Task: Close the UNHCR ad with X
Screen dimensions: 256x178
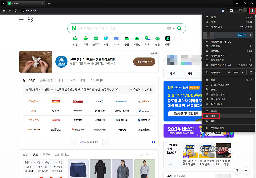Action: [x=156, y=53]
